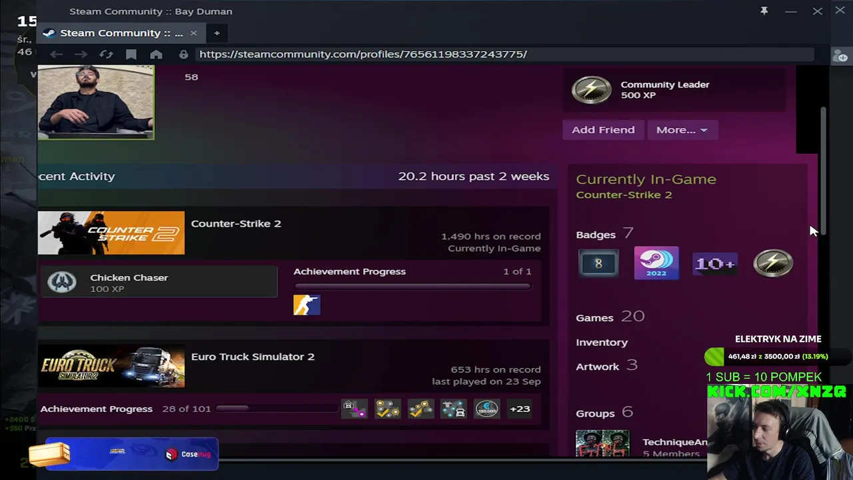Click the 20.2 hours past 2 weeks text
This screenshot has height=480, width=853.
click(x=474, y=176)
